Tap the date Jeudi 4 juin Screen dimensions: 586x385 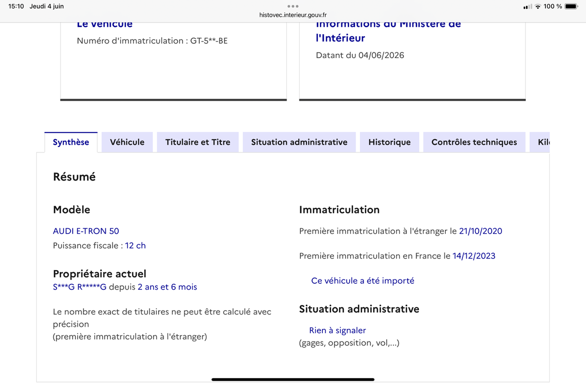coord(47,6)
